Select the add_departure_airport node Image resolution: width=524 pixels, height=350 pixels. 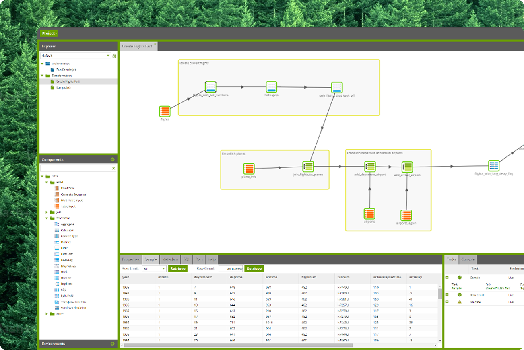[370, 167]
